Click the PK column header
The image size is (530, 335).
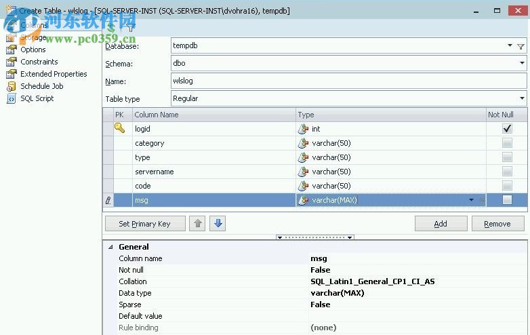[x=123, y=115]
